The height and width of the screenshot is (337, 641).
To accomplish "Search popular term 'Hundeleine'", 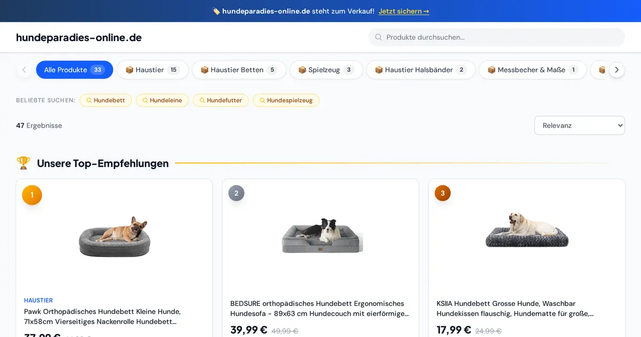I will click(162, 100).
